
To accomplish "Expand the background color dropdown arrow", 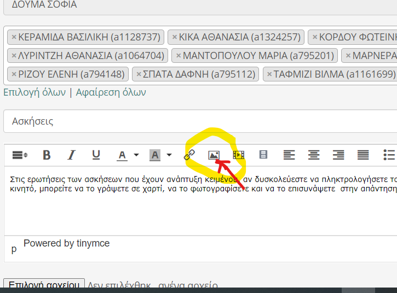I will 169,155.
